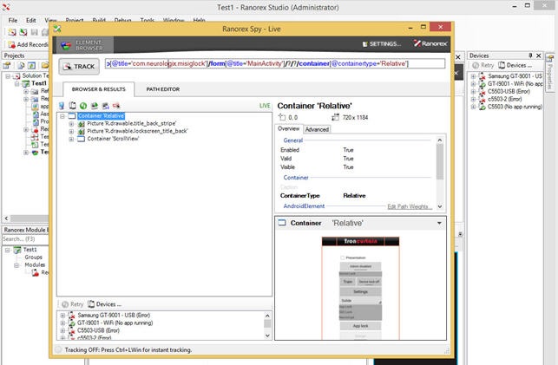Click the red highlight element icon in Spy toolbar

point(116,106)
